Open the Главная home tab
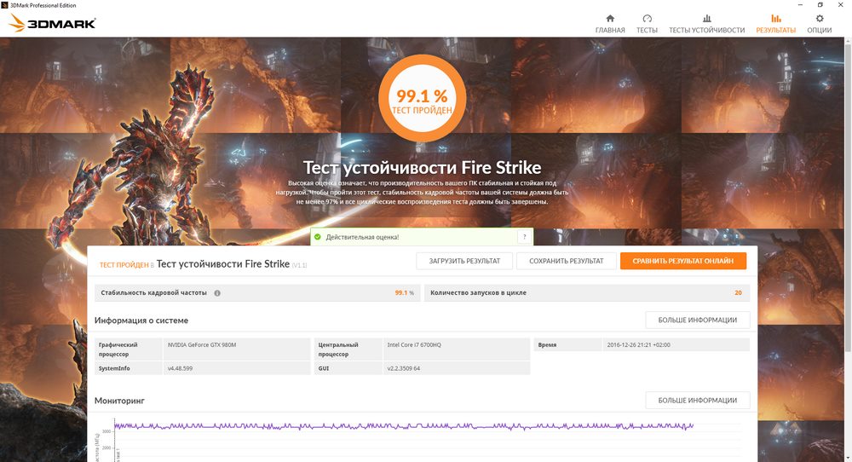 pyautogui.click(x=610, y=24)
